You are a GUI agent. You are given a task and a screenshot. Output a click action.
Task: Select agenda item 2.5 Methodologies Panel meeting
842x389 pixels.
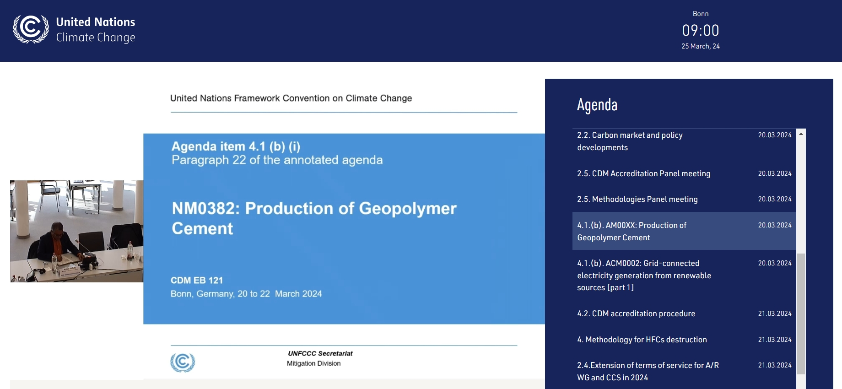(684, 199)
